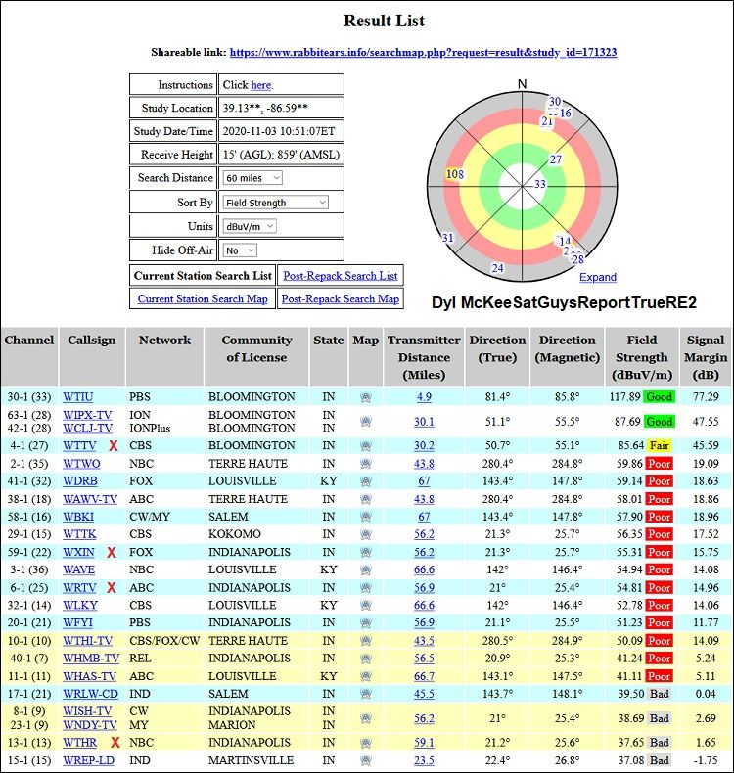Open the Sort By Field Strength dropdown

click(x=276, y=203)
